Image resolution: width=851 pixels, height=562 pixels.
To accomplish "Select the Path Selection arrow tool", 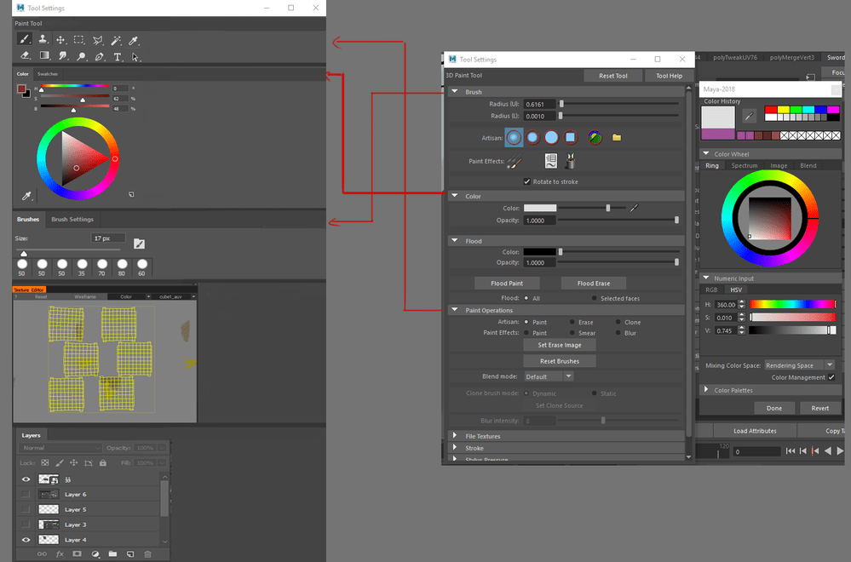I will 135,57.
